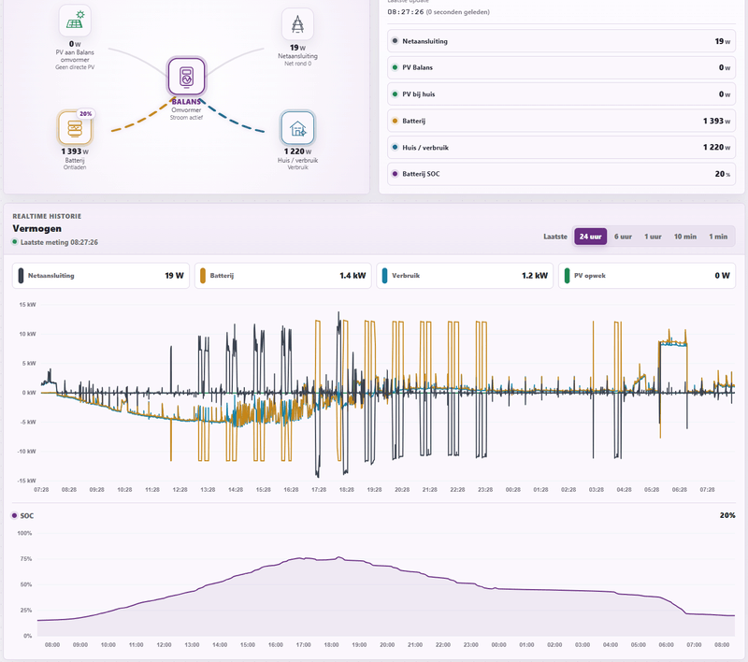Select the 24 uur time range
The height and width of the screenshot is (662, 748).
(x=591, y=237)
